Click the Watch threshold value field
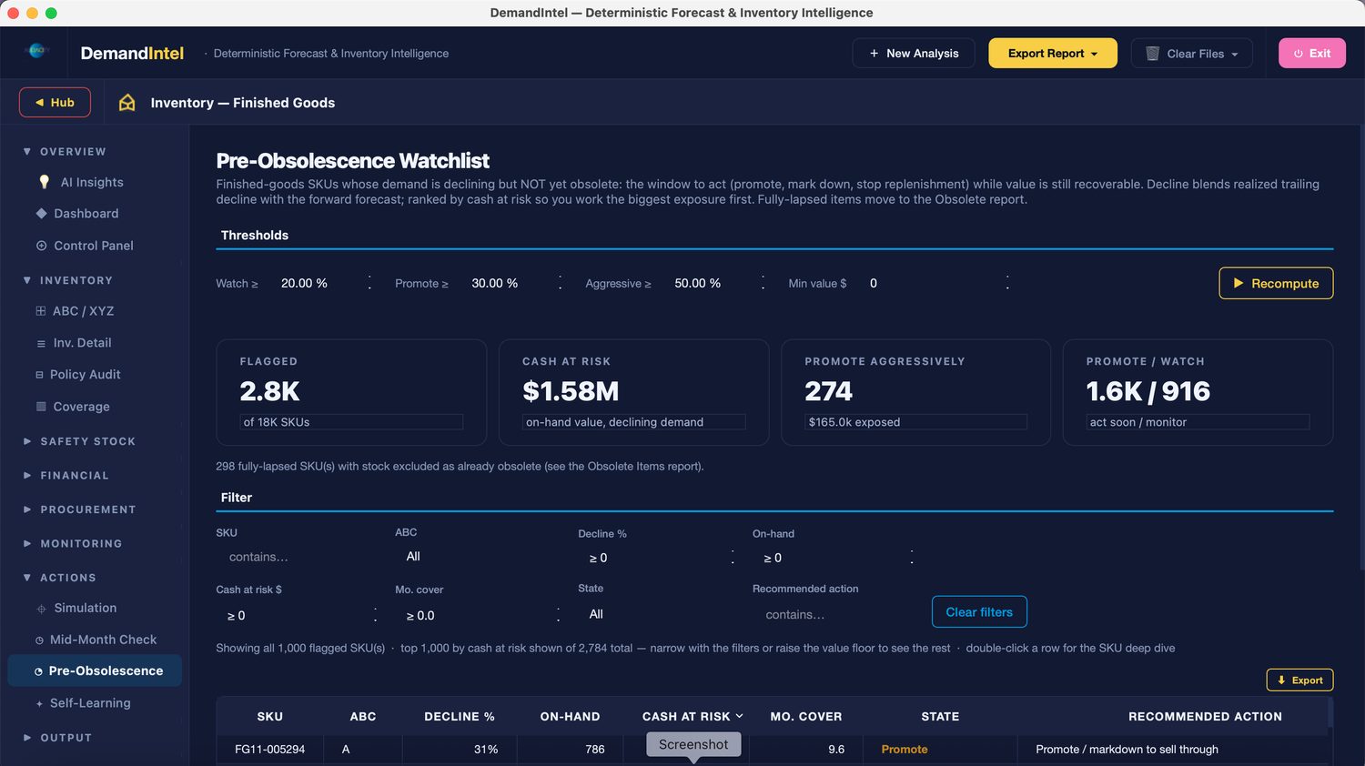Image resolution: width=1365 pixels, height=766 pixels. click(323, 284)
